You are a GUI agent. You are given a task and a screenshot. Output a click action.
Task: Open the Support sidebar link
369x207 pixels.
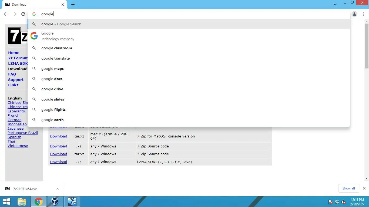point(16,80)
